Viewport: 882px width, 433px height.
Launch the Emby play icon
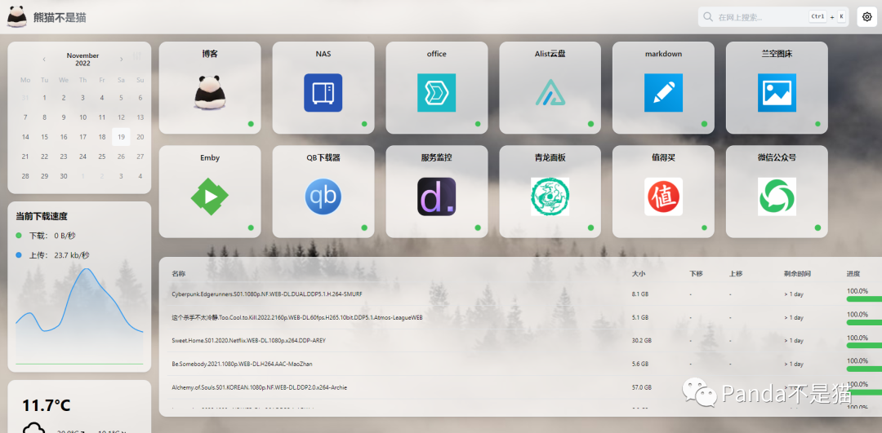(x=210, y=197)
